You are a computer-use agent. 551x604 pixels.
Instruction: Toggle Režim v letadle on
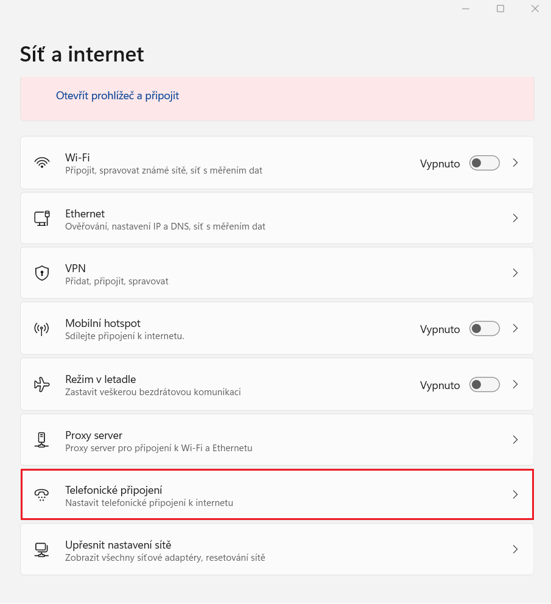click(x=485, y=384)
